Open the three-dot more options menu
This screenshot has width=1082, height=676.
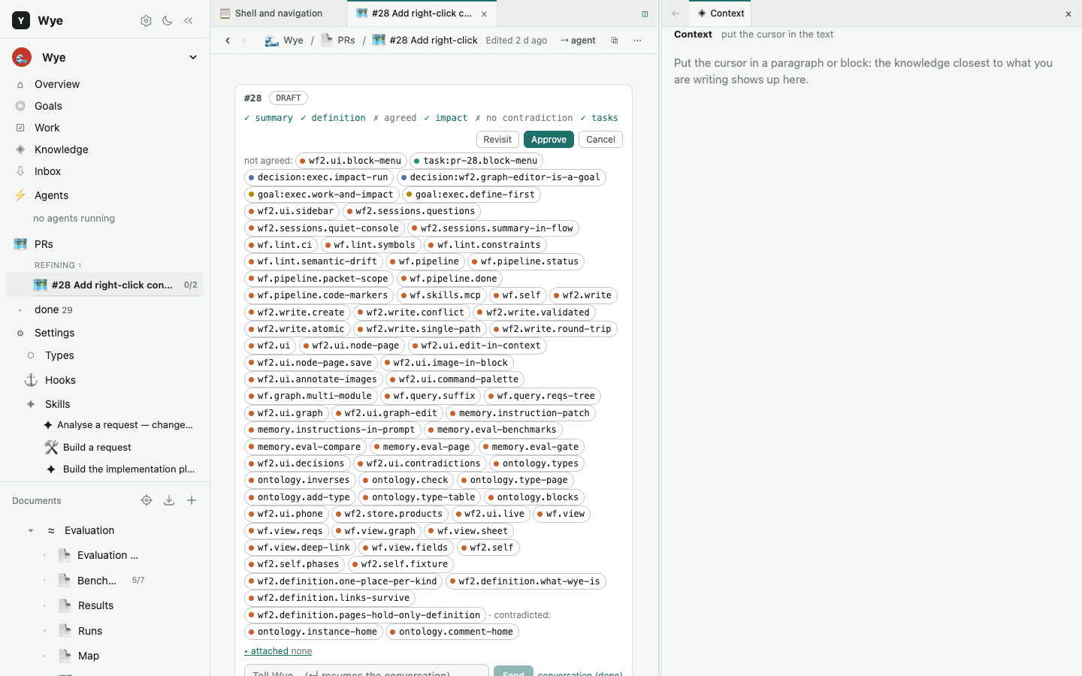pyautogui.click(x=637, y=41)
